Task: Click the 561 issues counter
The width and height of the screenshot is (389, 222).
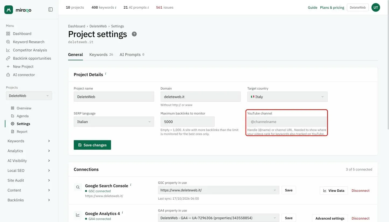Action: click(165, 8)
